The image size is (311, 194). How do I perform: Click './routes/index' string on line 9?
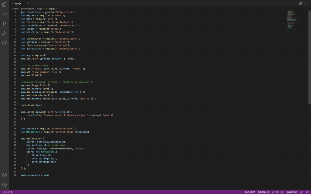click(x=67, y=39)
